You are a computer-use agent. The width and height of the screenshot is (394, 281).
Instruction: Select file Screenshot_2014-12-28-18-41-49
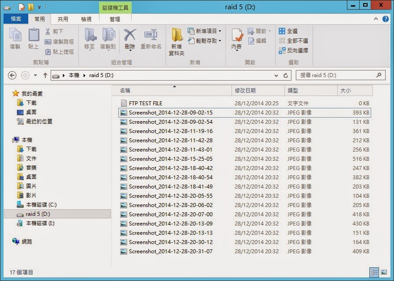pyautogui.click(x=245, y=186)
